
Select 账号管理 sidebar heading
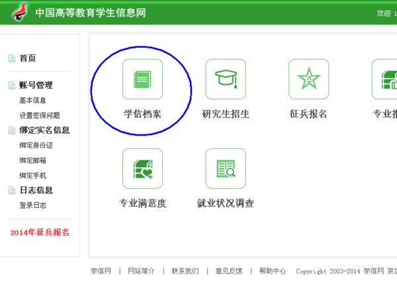(36, 85)
